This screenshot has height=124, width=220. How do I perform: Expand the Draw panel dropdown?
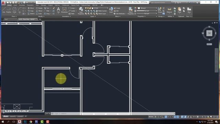coord(14,17)
